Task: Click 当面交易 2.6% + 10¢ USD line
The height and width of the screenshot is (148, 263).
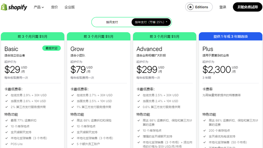Action: 28,101
